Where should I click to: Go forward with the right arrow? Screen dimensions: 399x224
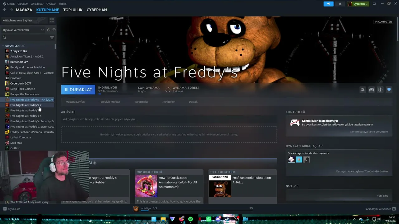[x=11, y=10]
